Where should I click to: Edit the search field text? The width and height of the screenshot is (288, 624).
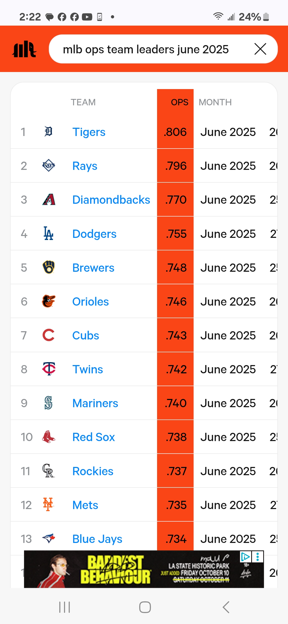(146, 49)
